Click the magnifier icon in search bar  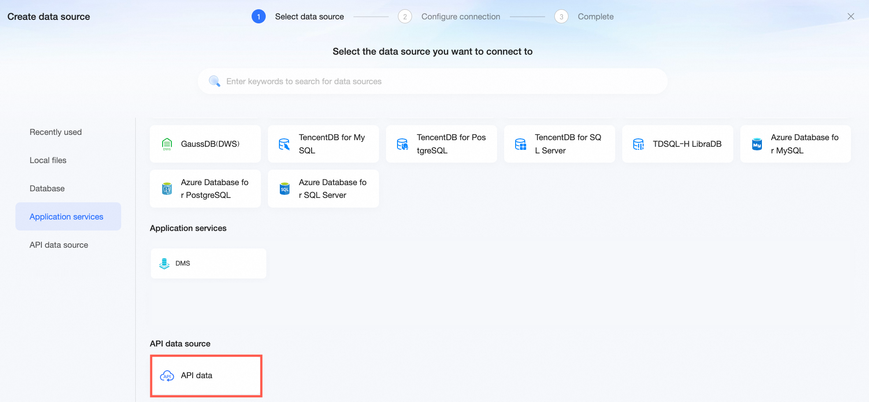pos(215,81)
